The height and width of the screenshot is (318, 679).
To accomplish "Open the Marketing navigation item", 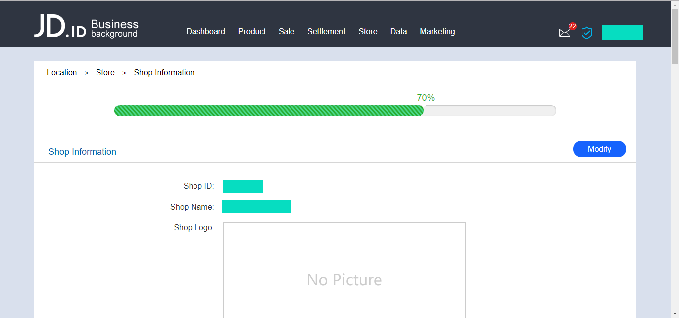I will (x=437, y=31).
